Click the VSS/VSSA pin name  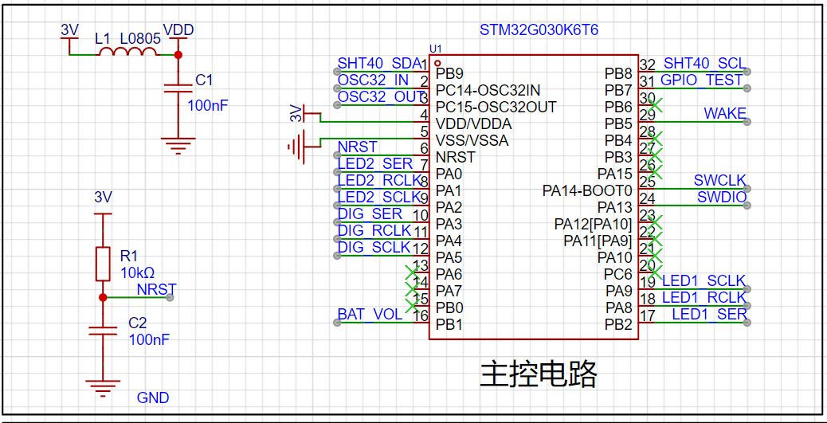point(472,140)
